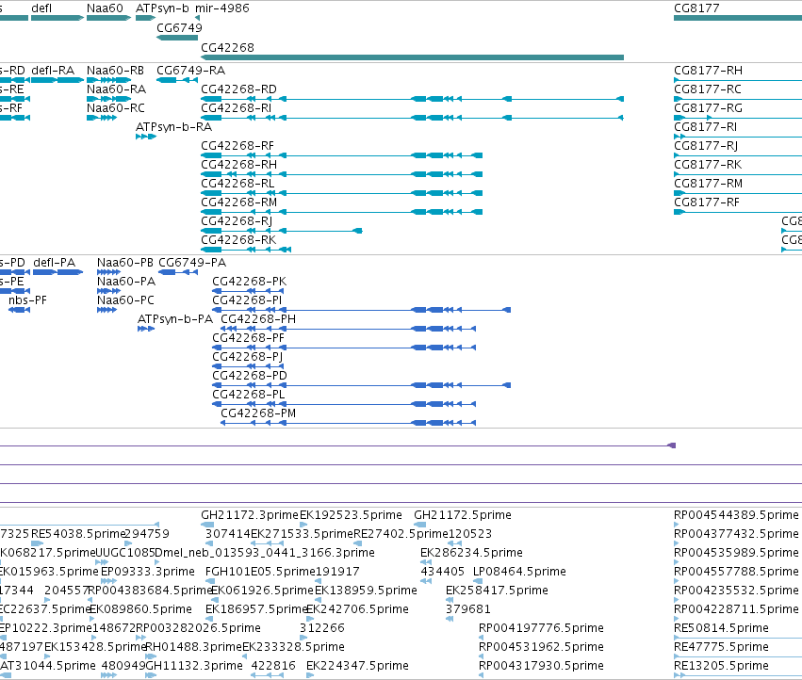Screen dimensions: 802x680
Task: Select transcript CG8177-RJ
Action: click(738, 155)
